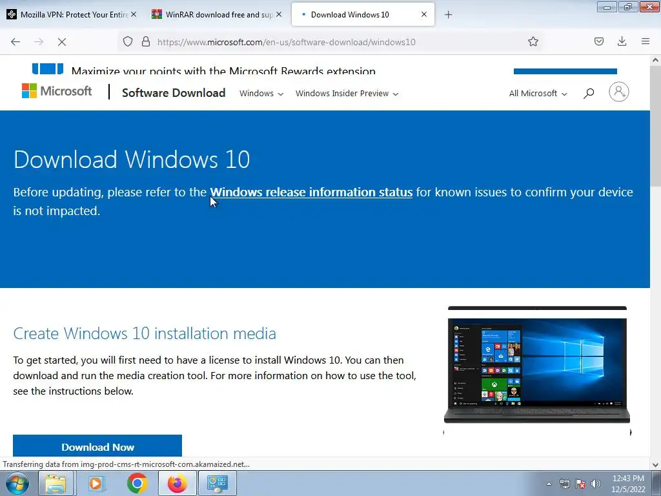
Task: Click the Microsoft logo
Action: [57, 90]
